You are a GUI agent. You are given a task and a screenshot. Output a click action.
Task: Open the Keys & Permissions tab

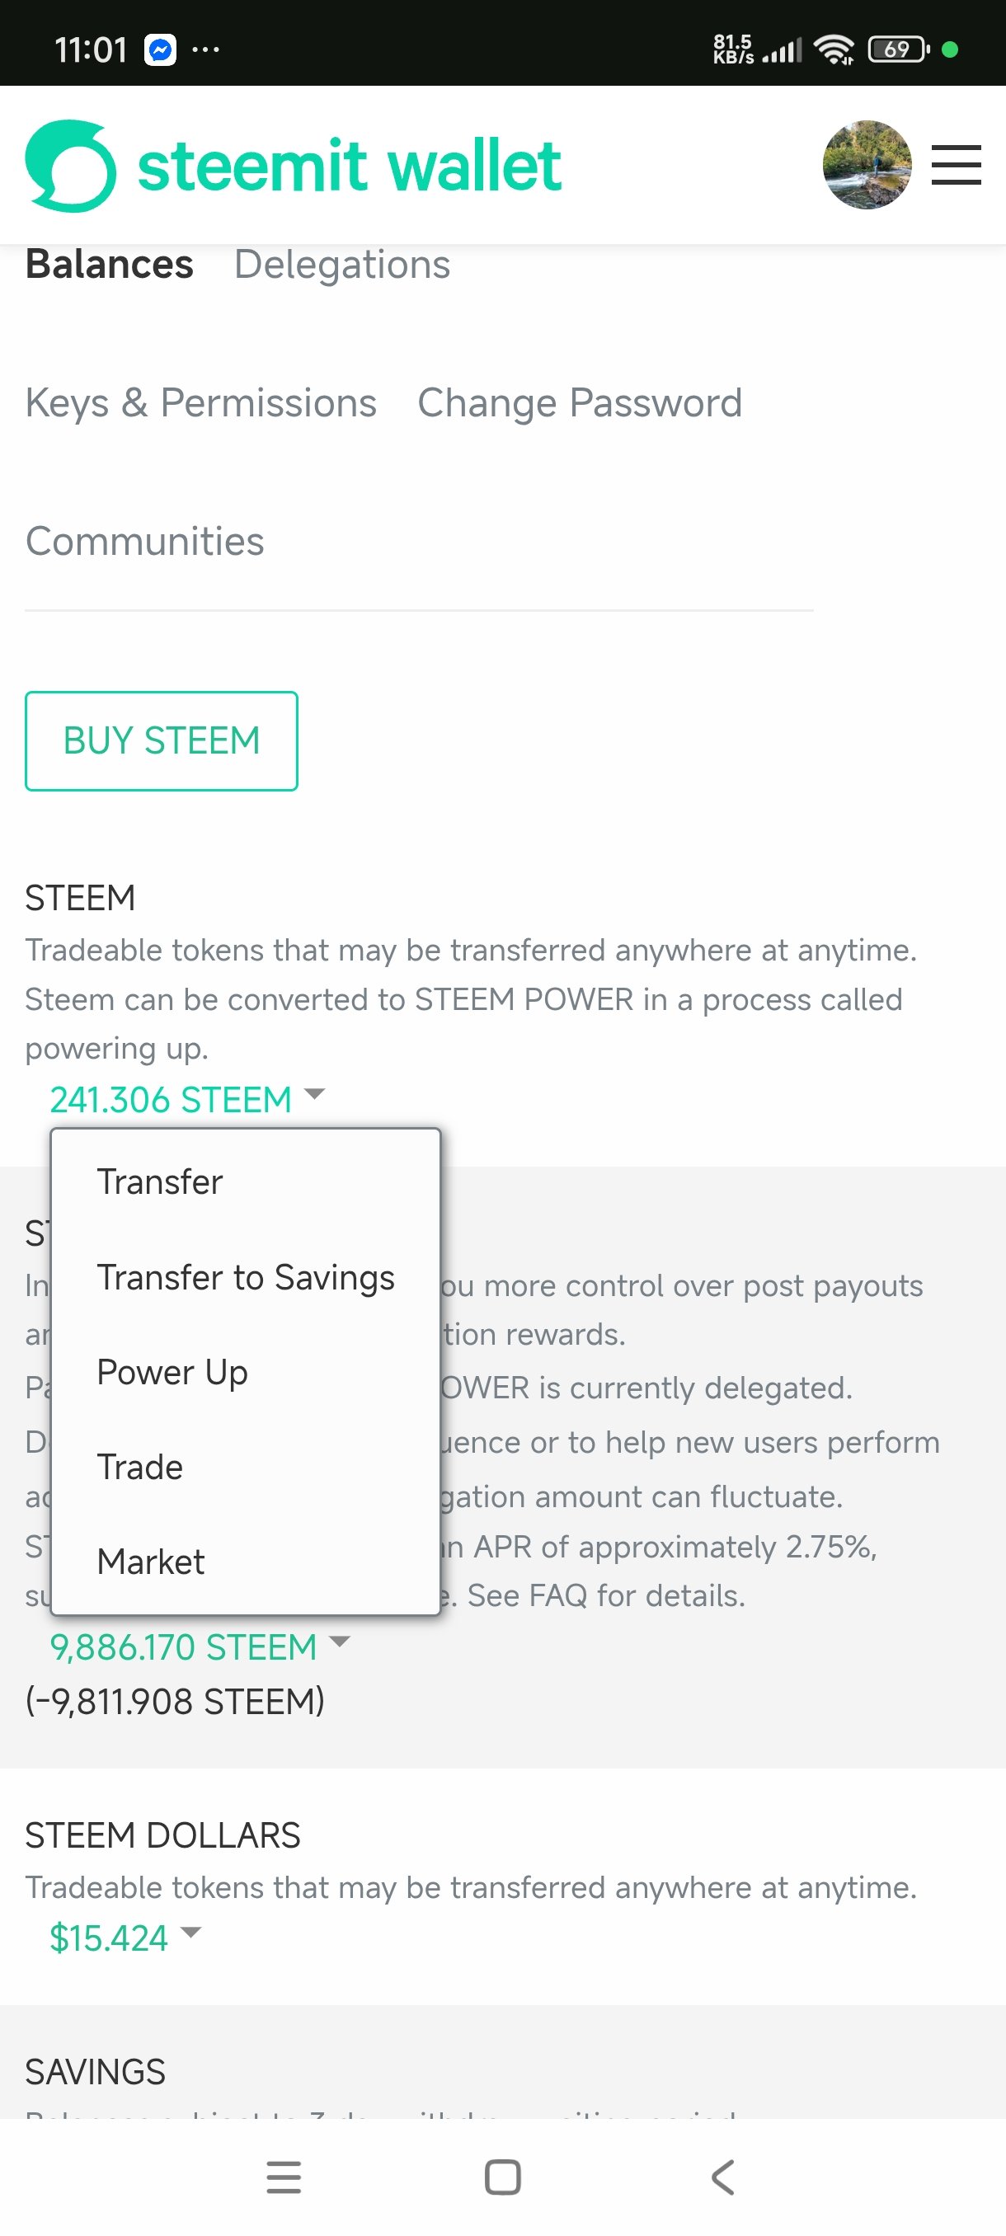[200, 402]
